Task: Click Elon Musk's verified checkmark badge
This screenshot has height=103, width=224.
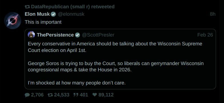Action: point(54,14)
